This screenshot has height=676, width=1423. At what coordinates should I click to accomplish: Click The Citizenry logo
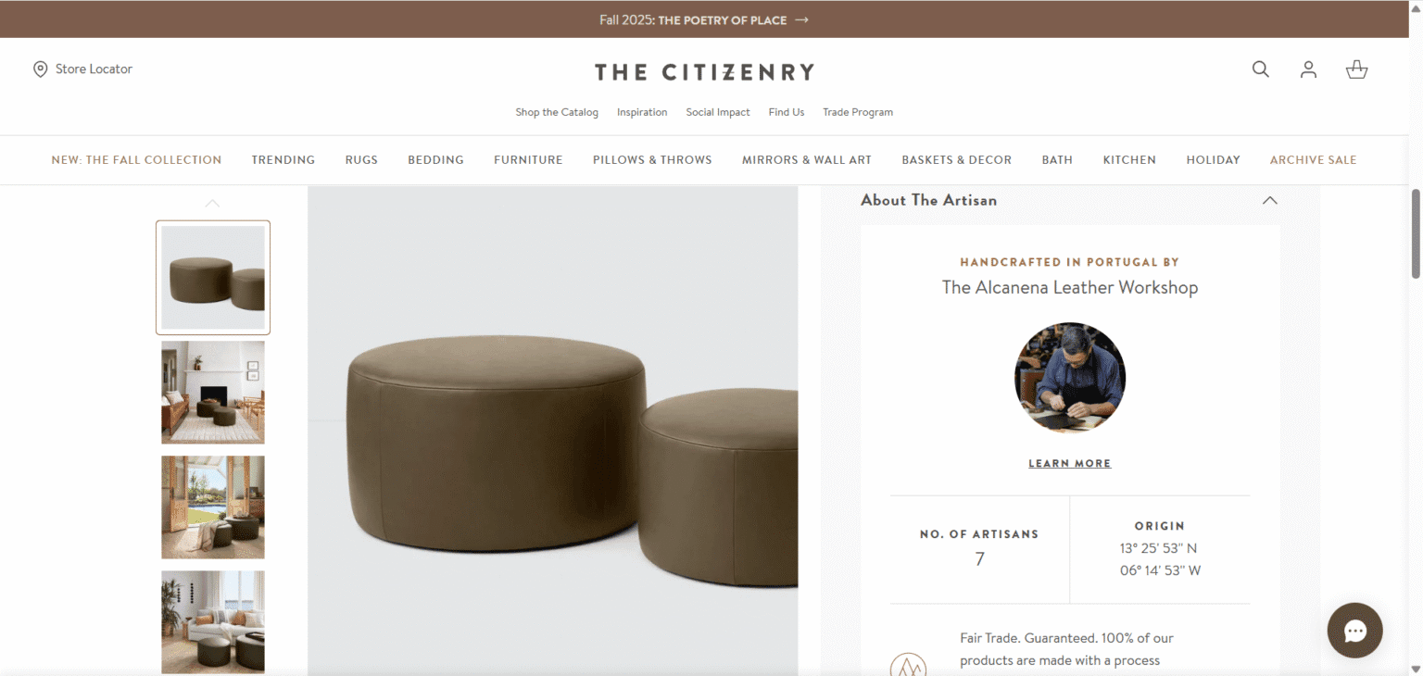pos(704,72)
